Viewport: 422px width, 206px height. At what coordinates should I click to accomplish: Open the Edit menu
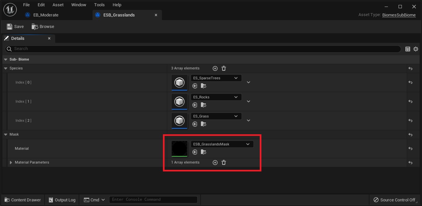[41, 5]
